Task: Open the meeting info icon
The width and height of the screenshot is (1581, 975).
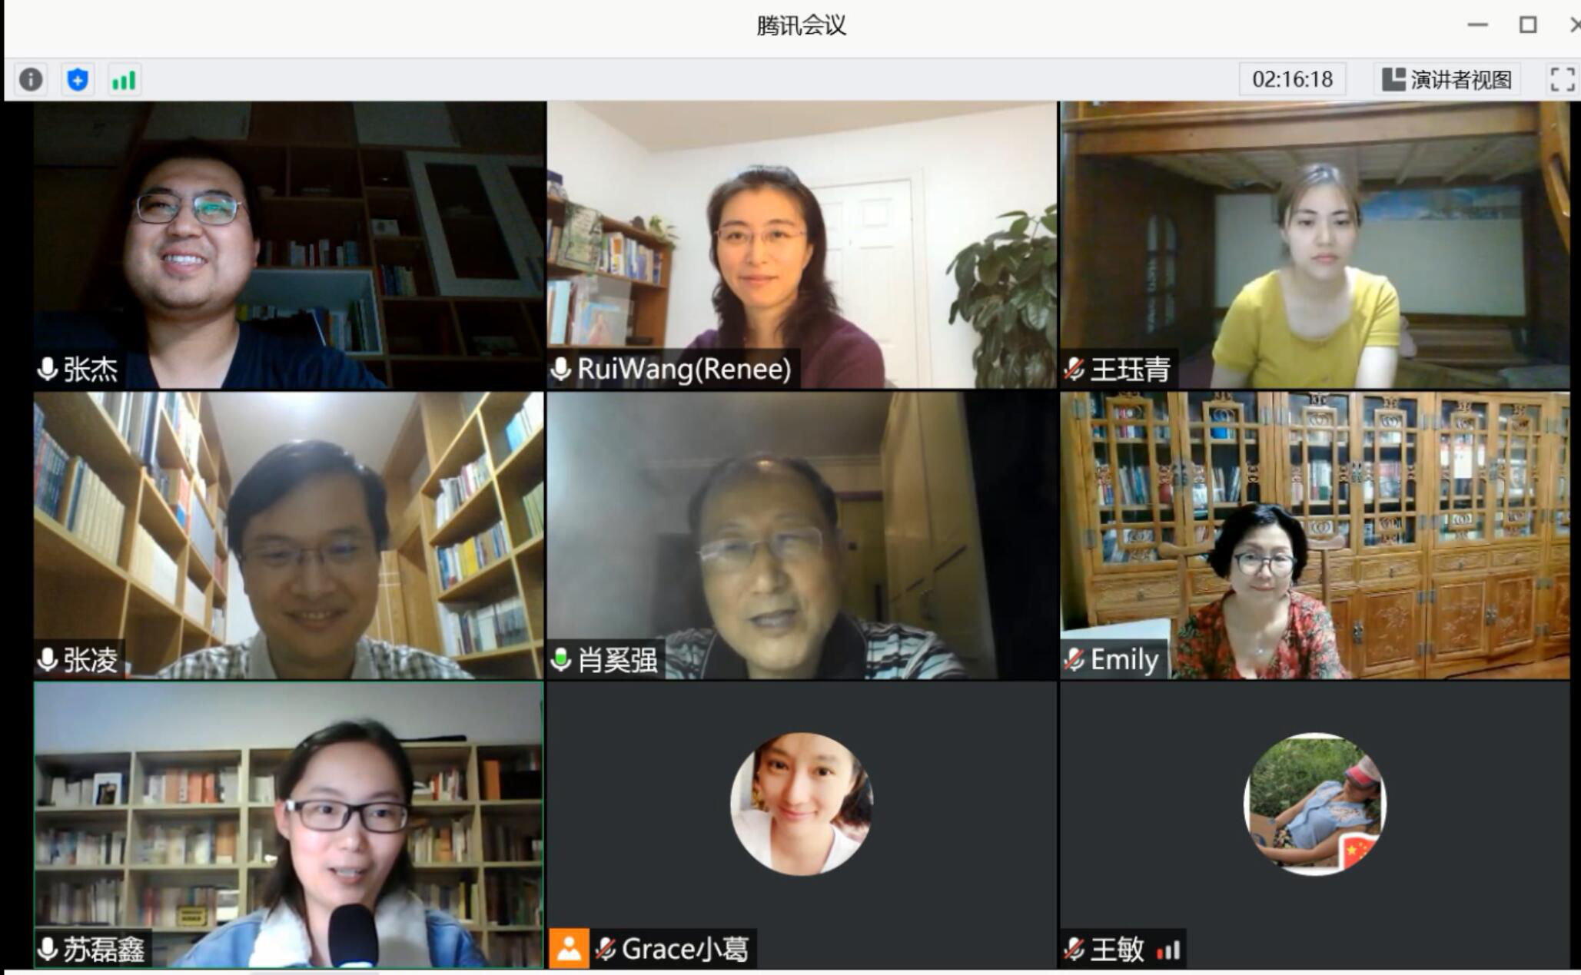Action: [31, 79]
